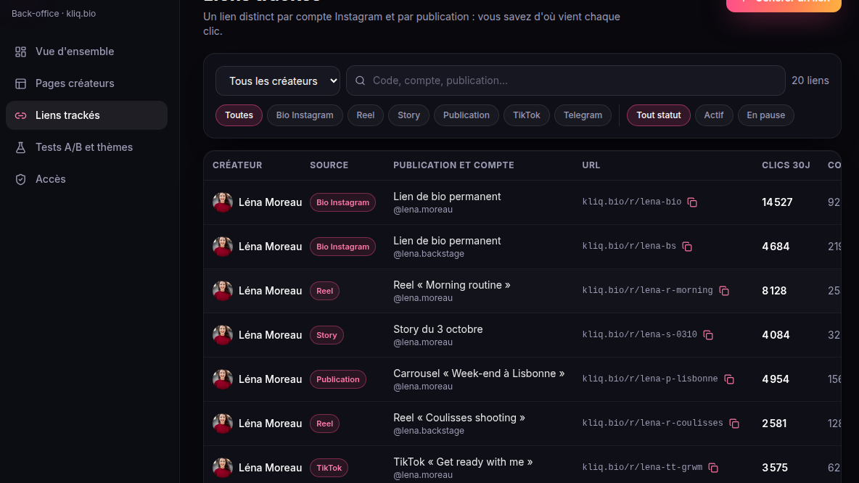859x483 pixels.
Task: Click search magnifier icon in search box
Action: coord(360,80)
